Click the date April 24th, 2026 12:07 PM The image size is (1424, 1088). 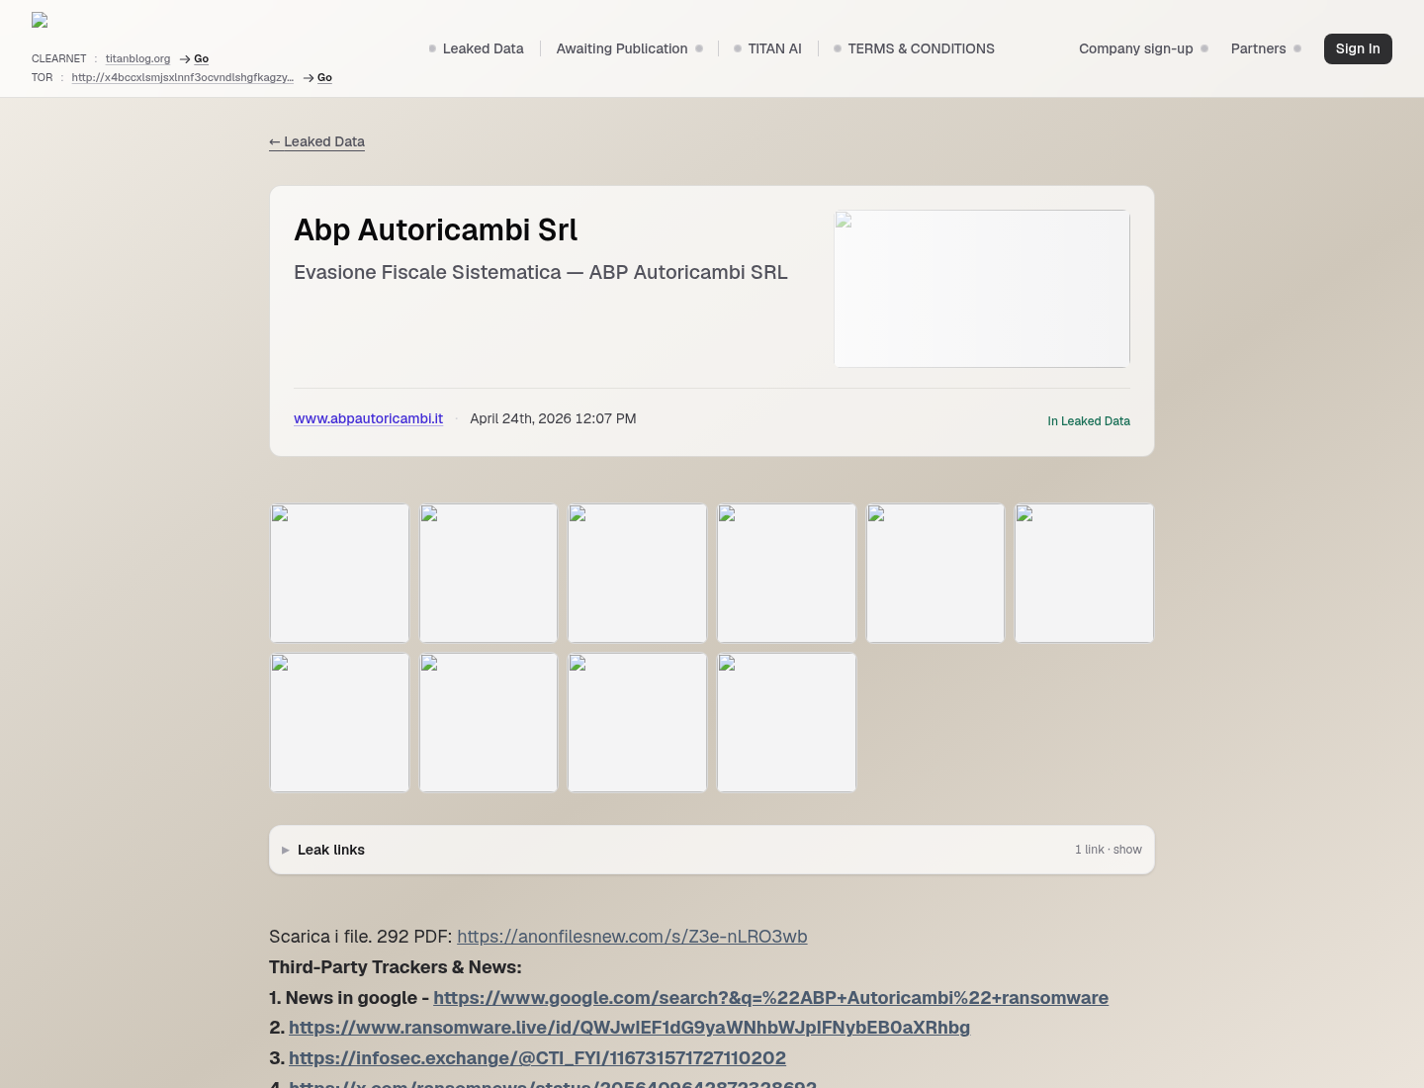(x=553, y=418)
